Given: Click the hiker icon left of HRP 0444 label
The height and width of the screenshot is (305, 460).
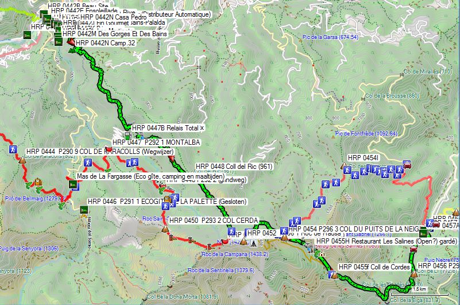Looking at the screenshot, I should 12,149.
